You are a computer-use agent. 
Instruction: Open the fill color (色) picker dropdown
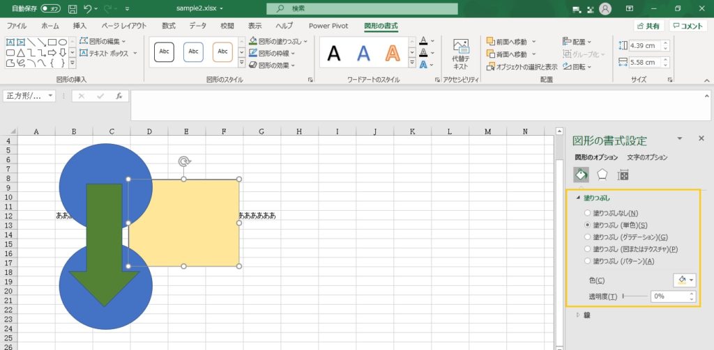tap(684, 280)
